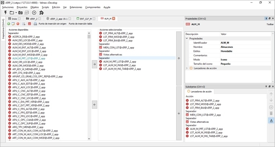Screen dimensions: 275x147
Task: Switch to the ENT_CLF_M tab
Action: click(x=86, y=18)
